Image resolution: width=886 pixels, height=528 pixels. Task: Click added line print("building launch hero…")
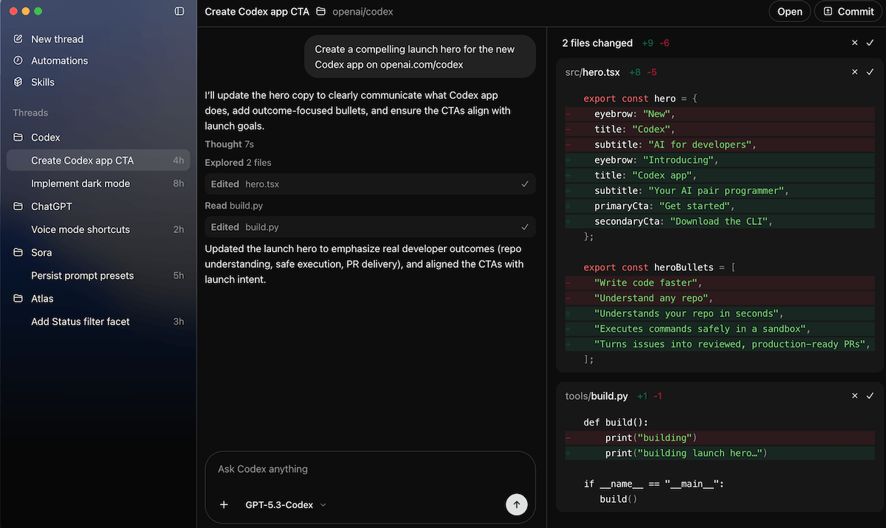click(720, 453)
